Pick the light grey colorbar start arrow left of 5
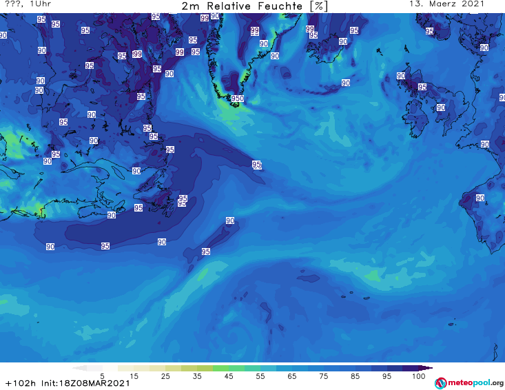This screenshot has width=505, height=390. 80,368
